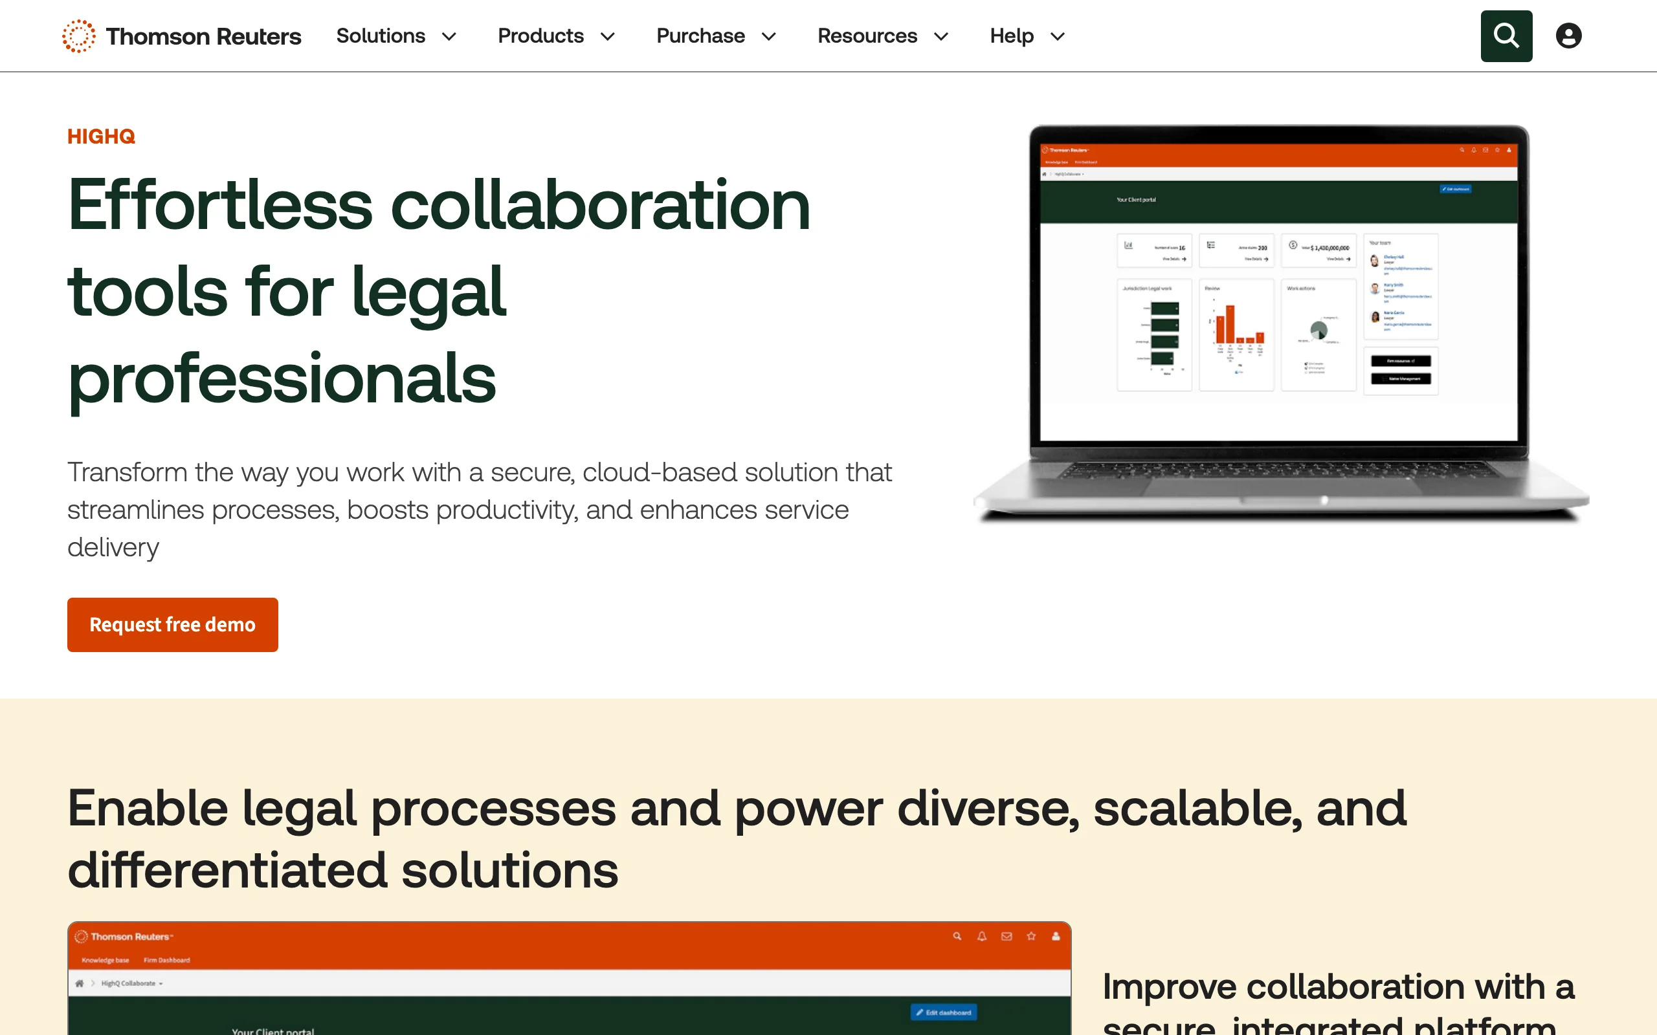Viewport: 1657px width, 1035px height.
Task: Select Firm Dashboard tab in lower screenshot
Action: tap(166, 961)
